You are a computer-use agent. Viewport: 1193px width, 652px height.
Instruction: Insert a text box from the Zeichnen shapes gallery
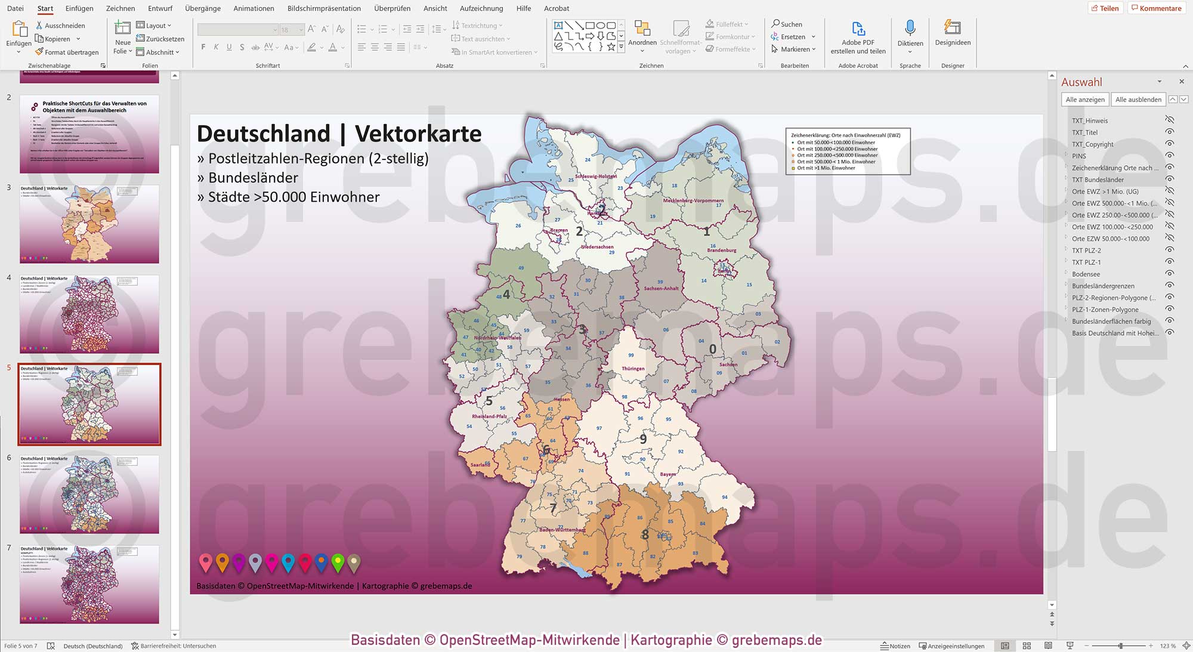coord(558,25)
